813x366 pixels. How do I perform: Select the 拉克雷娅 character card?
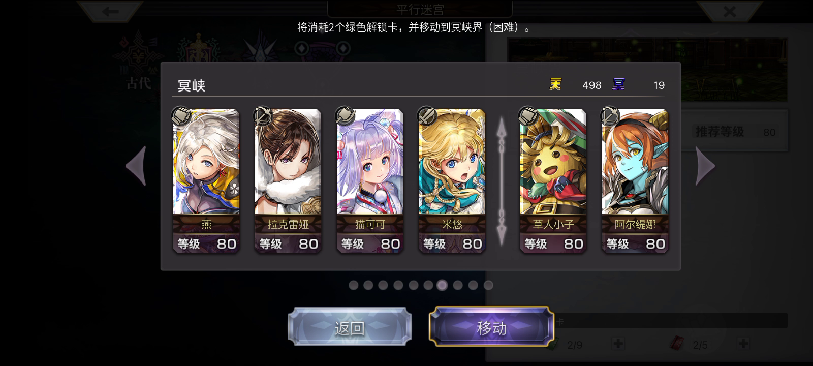pos(288,180)
